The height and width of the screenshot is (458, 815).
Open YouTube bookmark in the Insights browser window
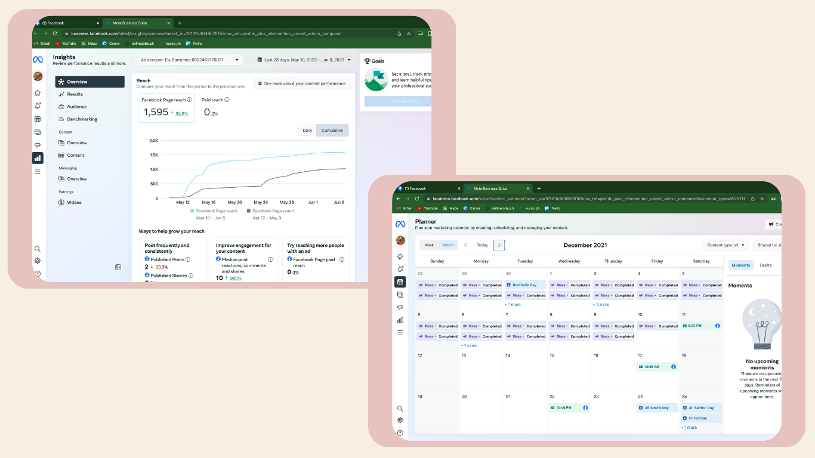66,44
